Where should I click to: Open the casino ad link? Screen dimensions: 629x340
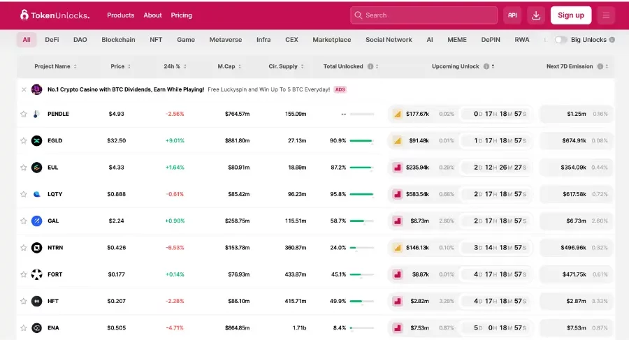pyautogui.click(x=189, y=89)
